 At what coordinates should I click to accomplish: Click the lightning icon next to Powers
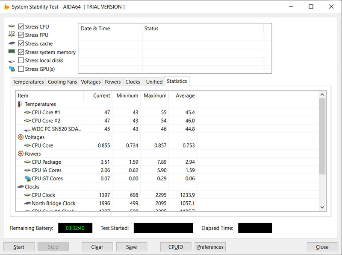point(20,154)
